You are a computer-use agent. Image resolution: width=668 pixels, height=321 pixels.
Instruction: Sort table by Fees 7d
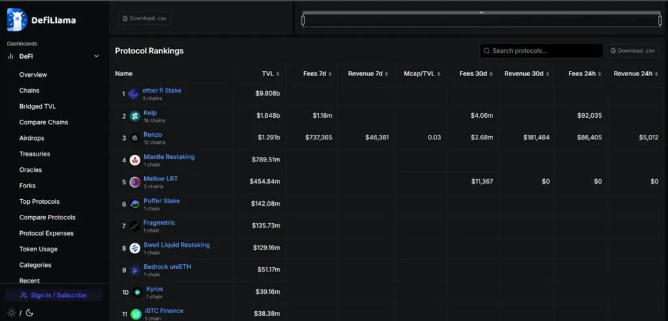pyautogui.click(x=318, y=74)
